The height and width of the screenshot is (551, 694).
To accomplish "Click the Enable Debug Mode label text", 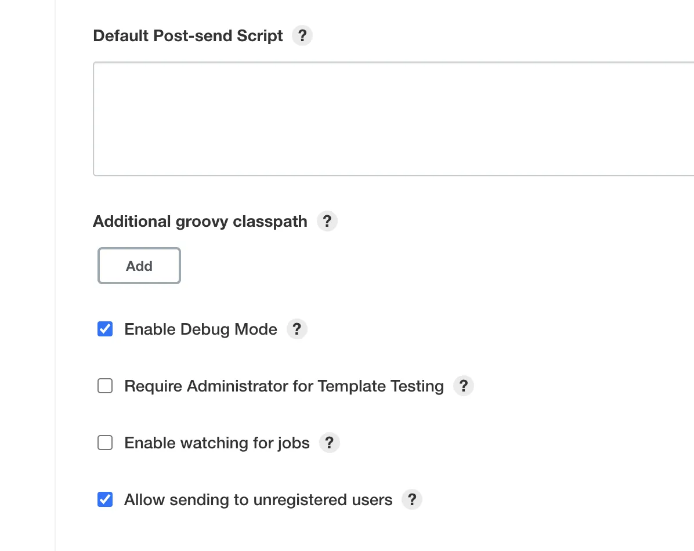I will point(201,329).
